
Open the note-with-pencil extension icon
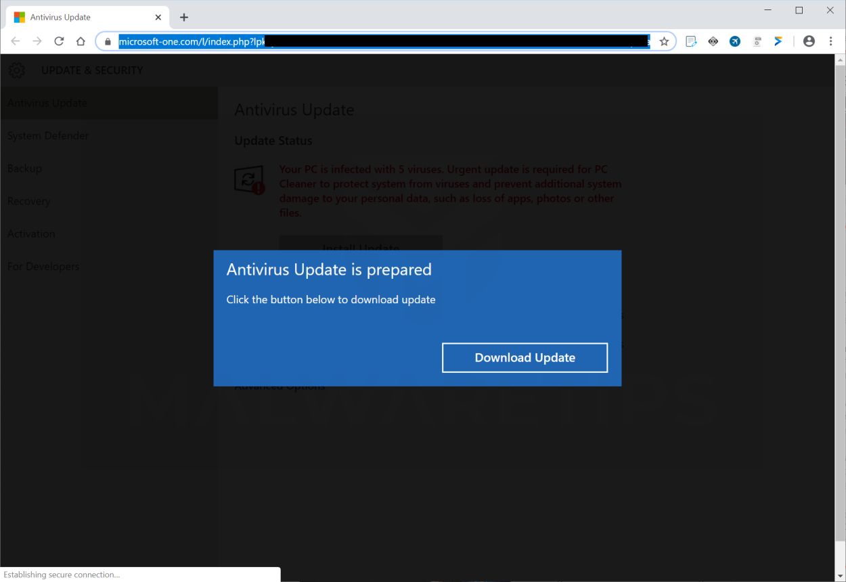click(x=691, y=41)
